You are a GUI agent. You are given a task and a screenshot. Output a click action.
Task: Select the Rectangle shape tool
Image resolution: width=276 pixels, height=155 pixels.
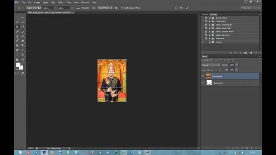[23, 55]
